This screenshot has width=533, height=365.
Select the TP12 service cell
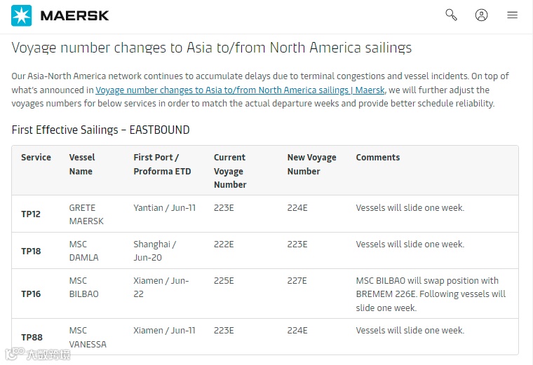click(x=31, y=214)
